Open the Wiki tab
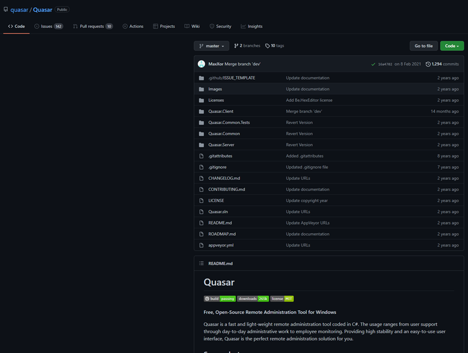This screenshot has width=468, height=353. 192,26
